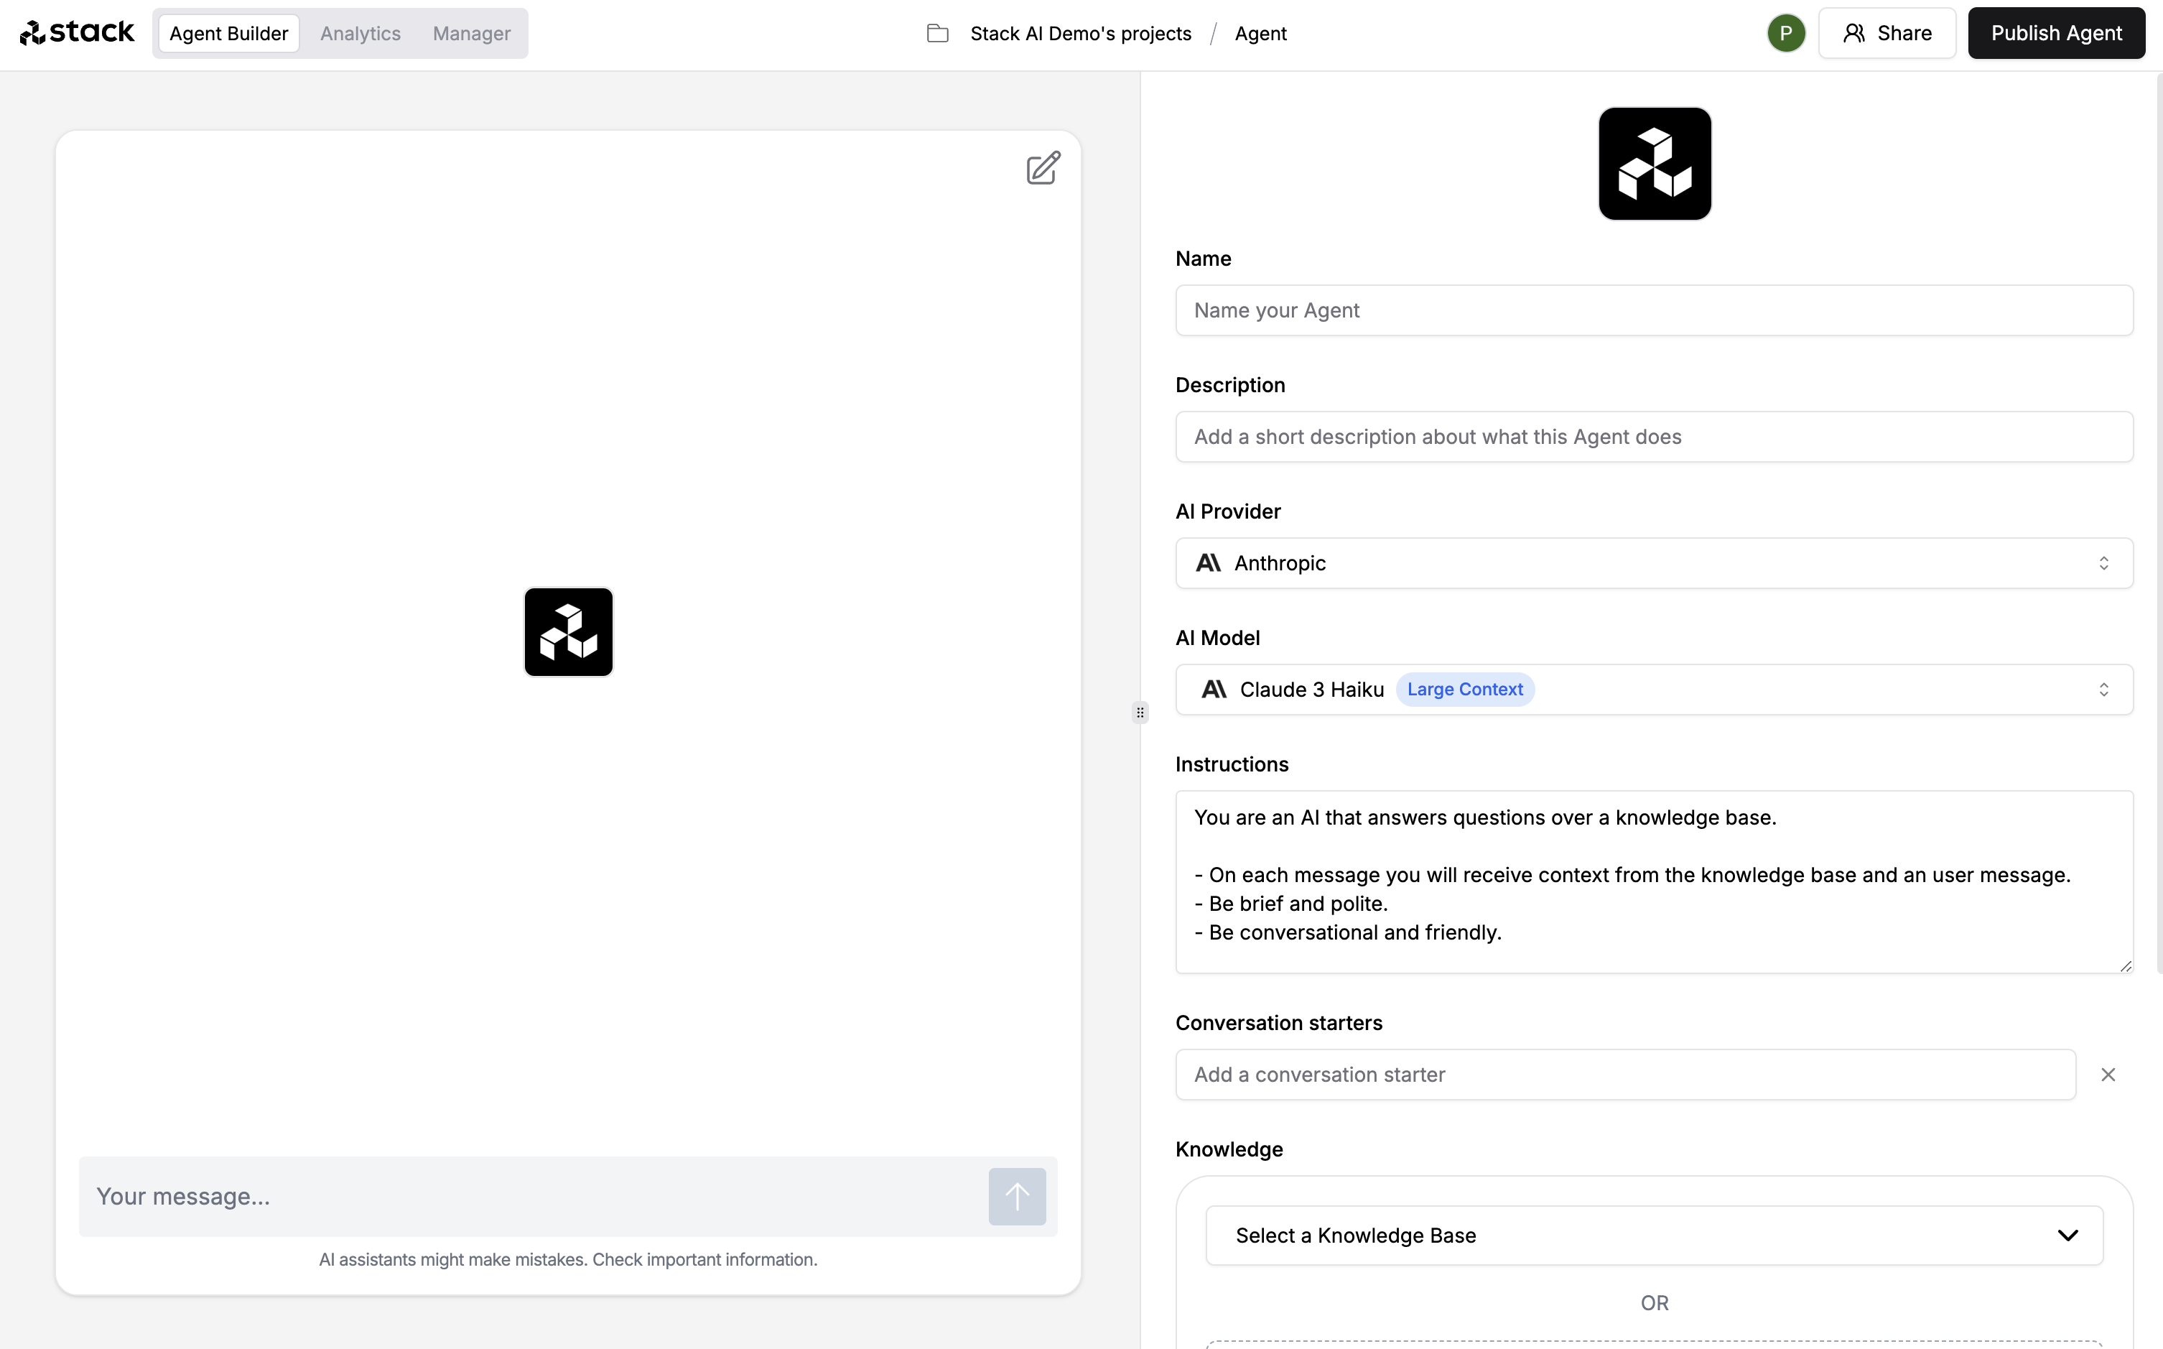Viewport: 2163px width, 1349px height.
Task: Click the Agent Builder cube icon center
Action: tap(569, 631)
